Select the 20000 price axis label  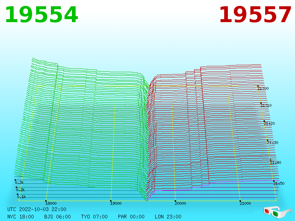coord(180,203)
